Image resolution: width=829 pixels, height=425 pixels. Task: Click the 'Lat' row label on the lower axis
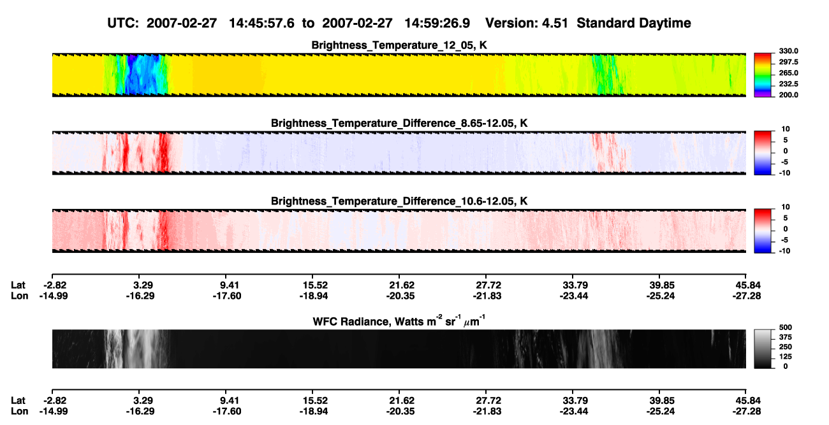[18, 400]
